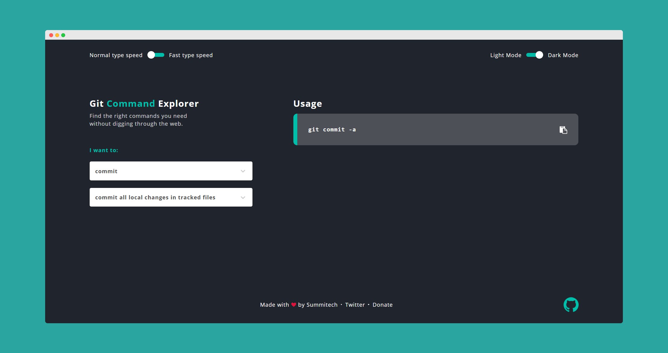Toggle the type speed switch

156,55
